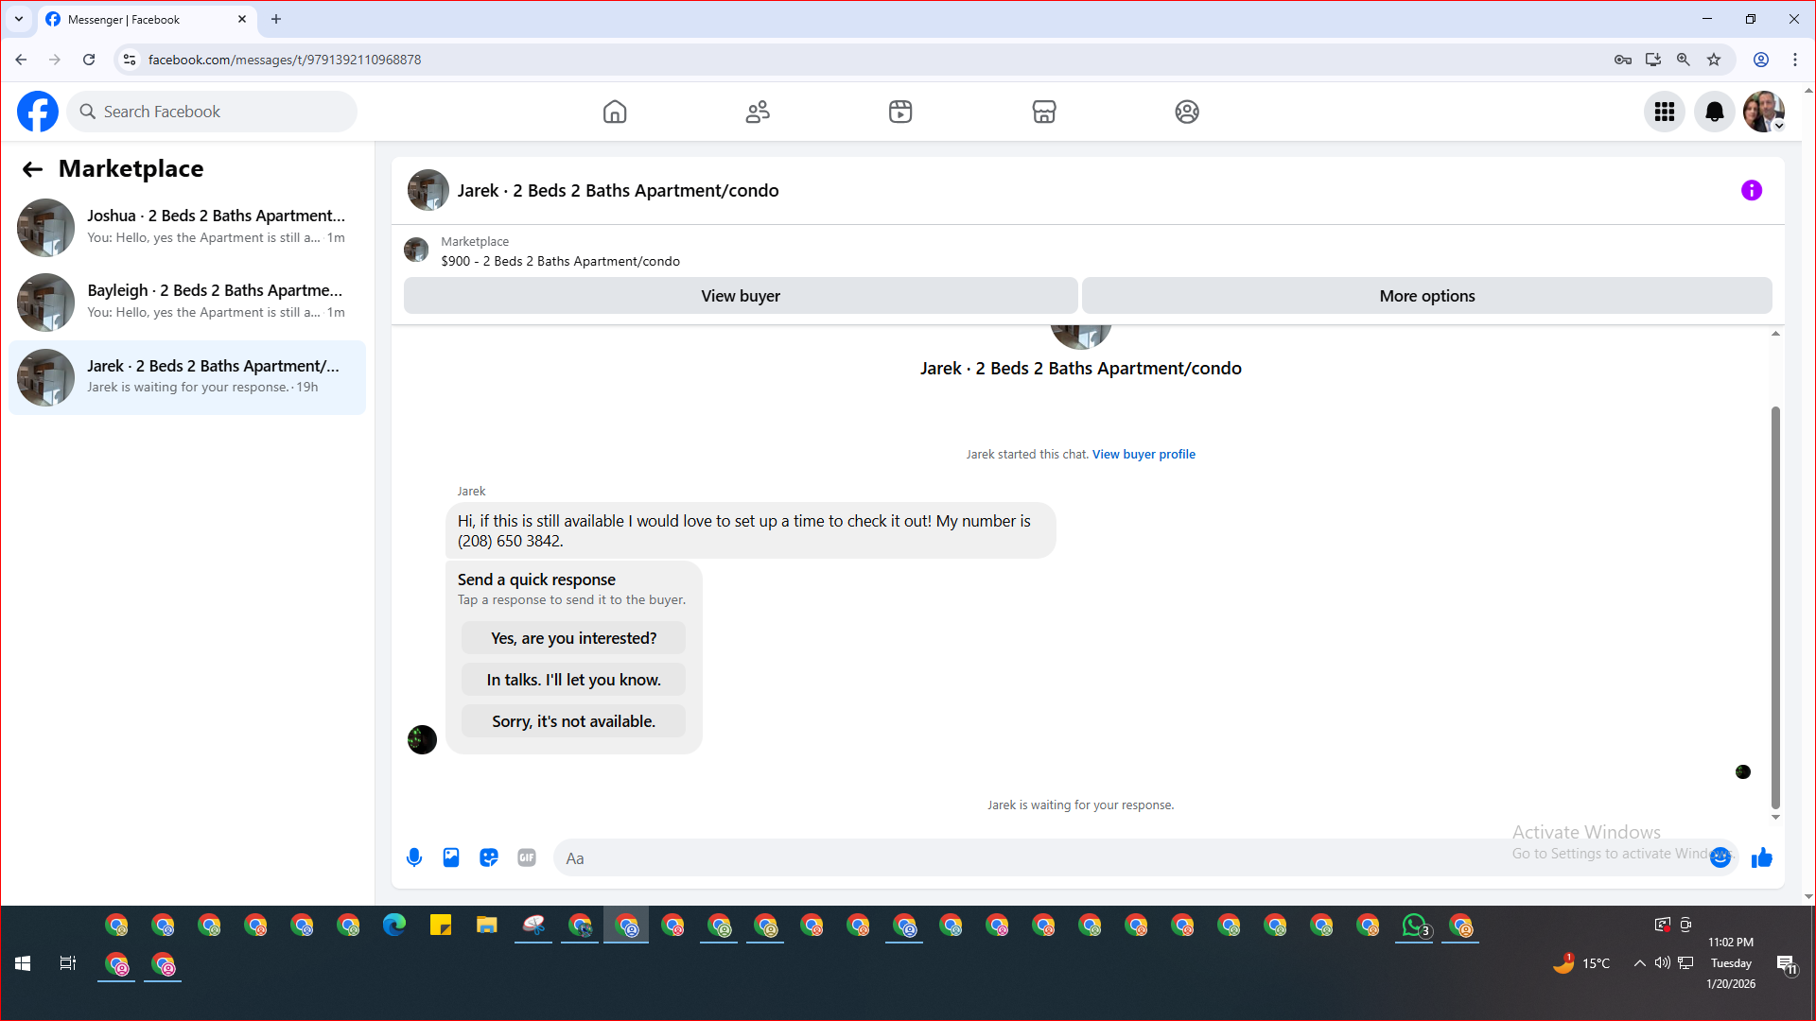This screenshot has width=1816, height=1021.
Task: Close the Messenger | Facebook tab
Action: pyautogui.click(x=242, y=19)
